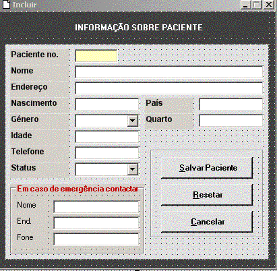Open the Gênero dropdown arrow

[x=132, y=121]
